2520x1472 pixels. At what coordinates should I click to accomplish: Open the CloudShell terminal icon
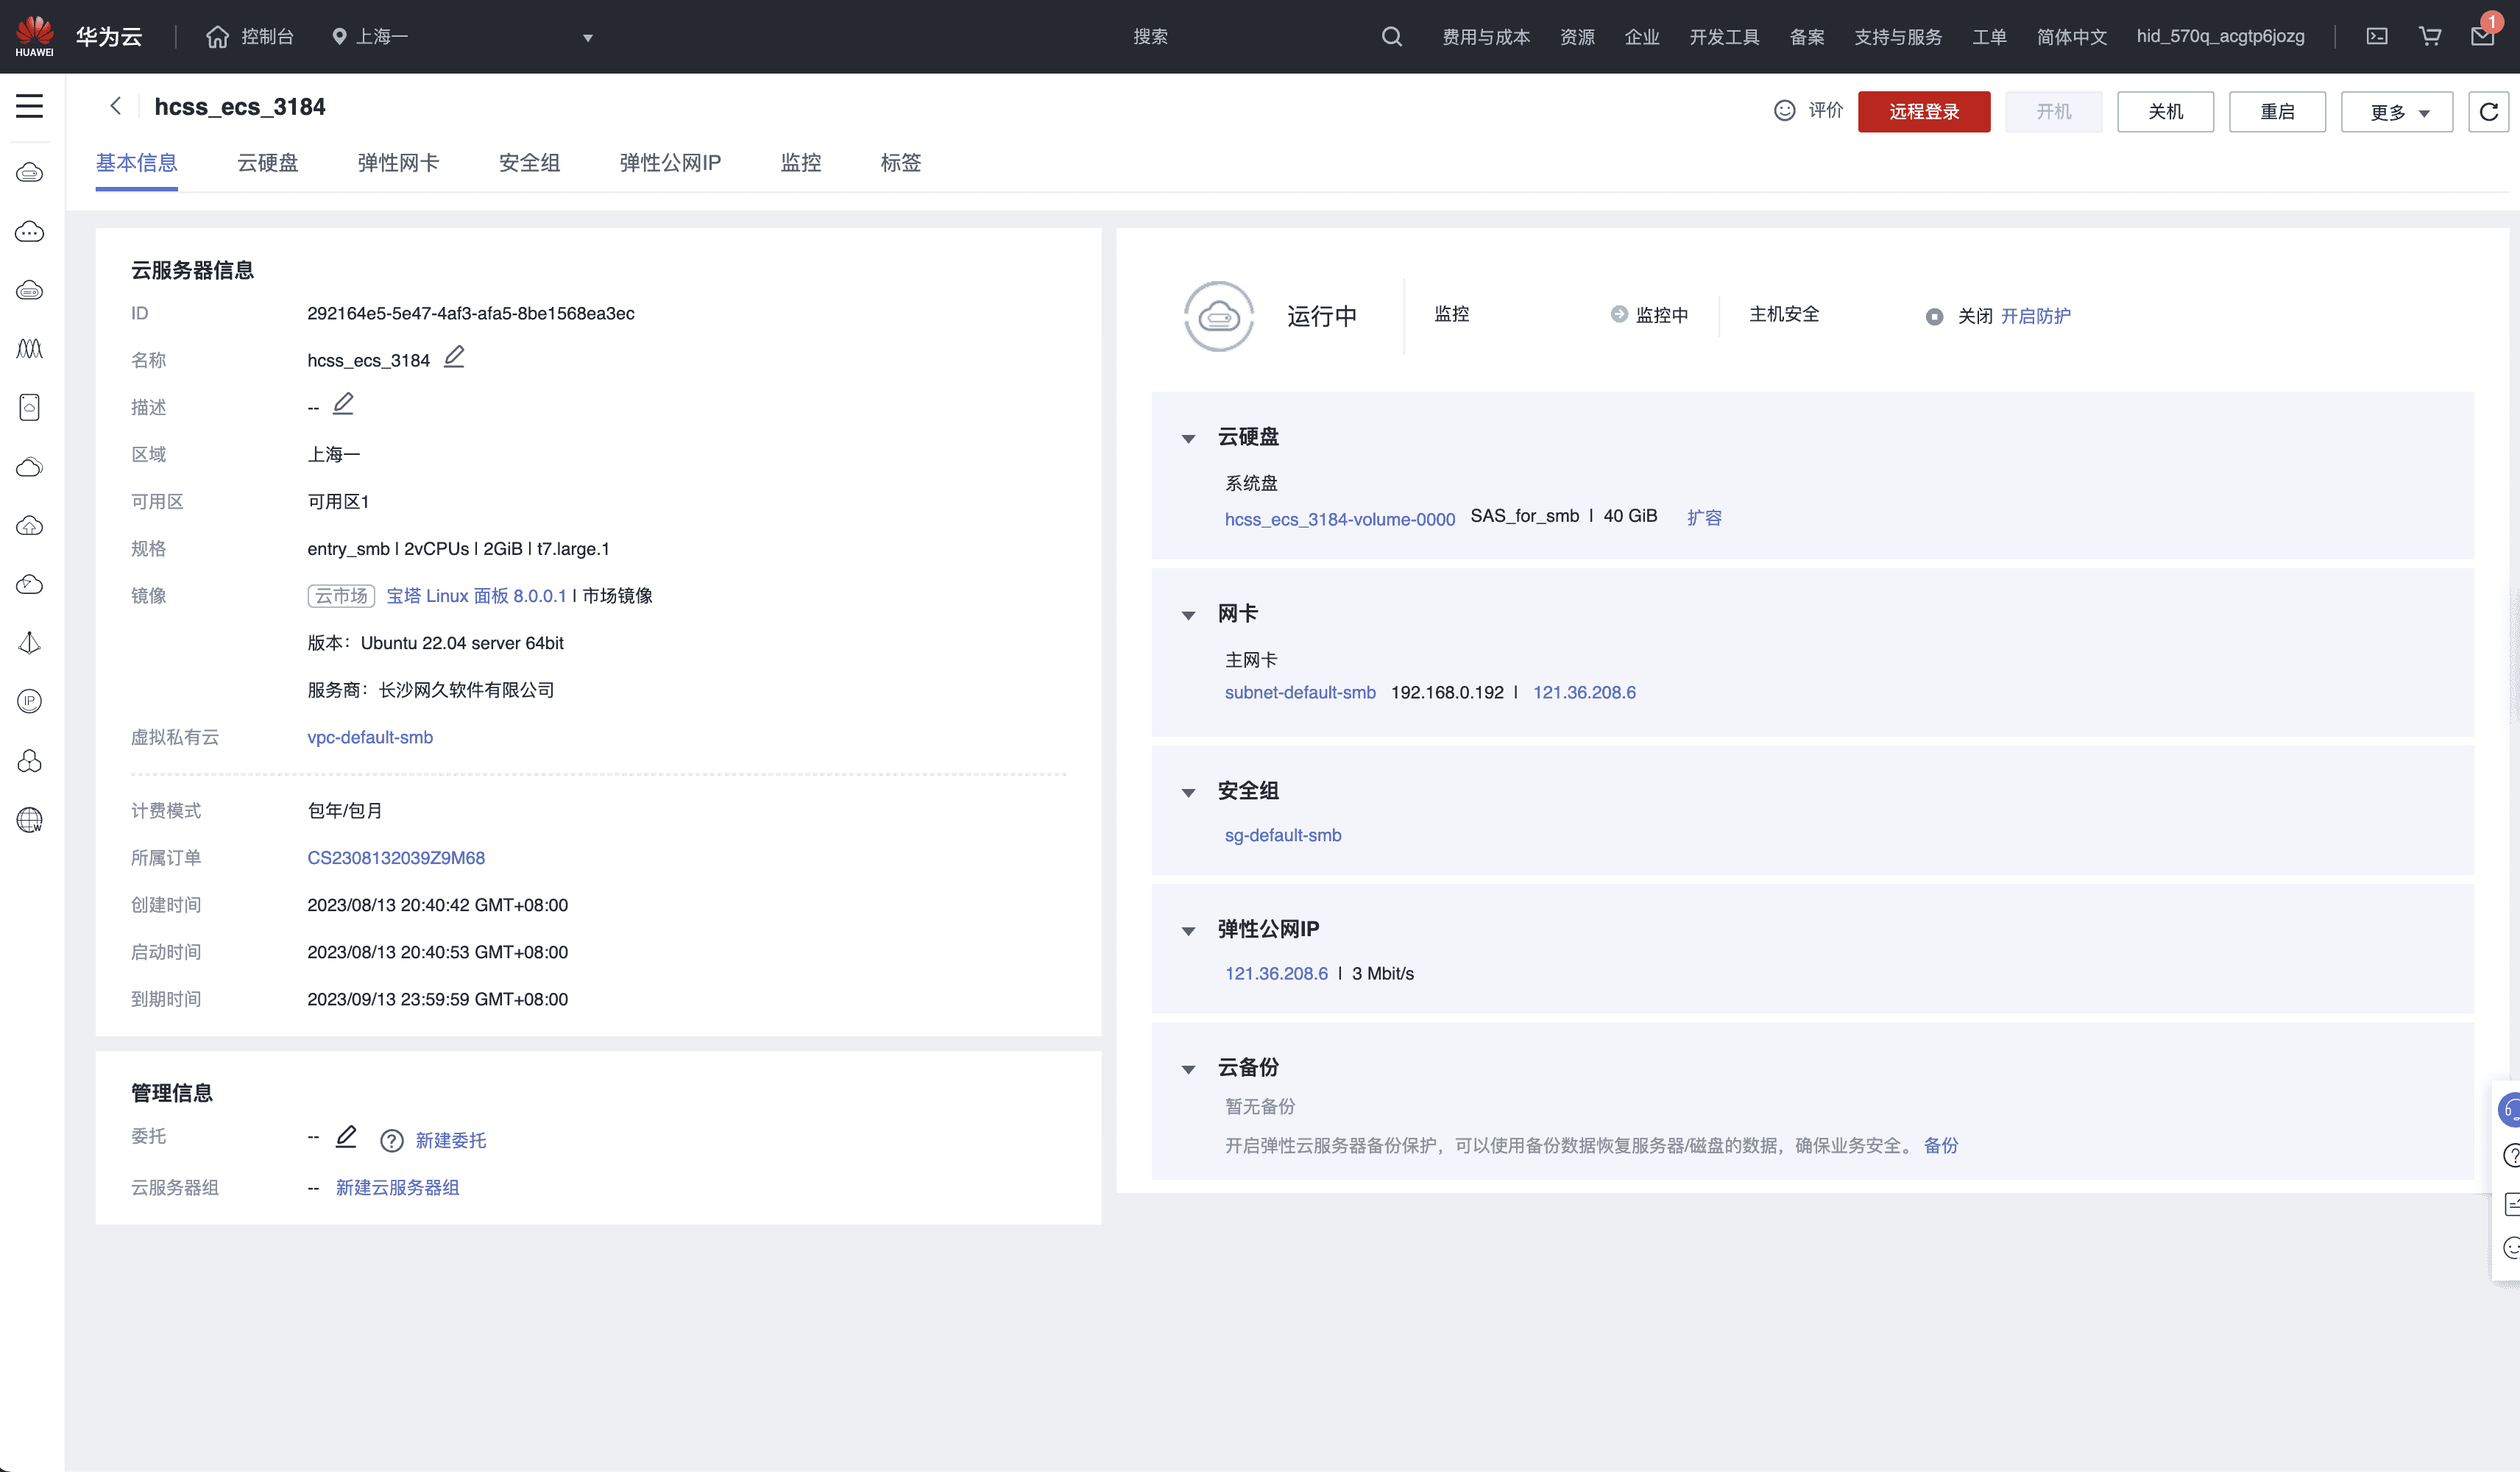(2377, 36)
